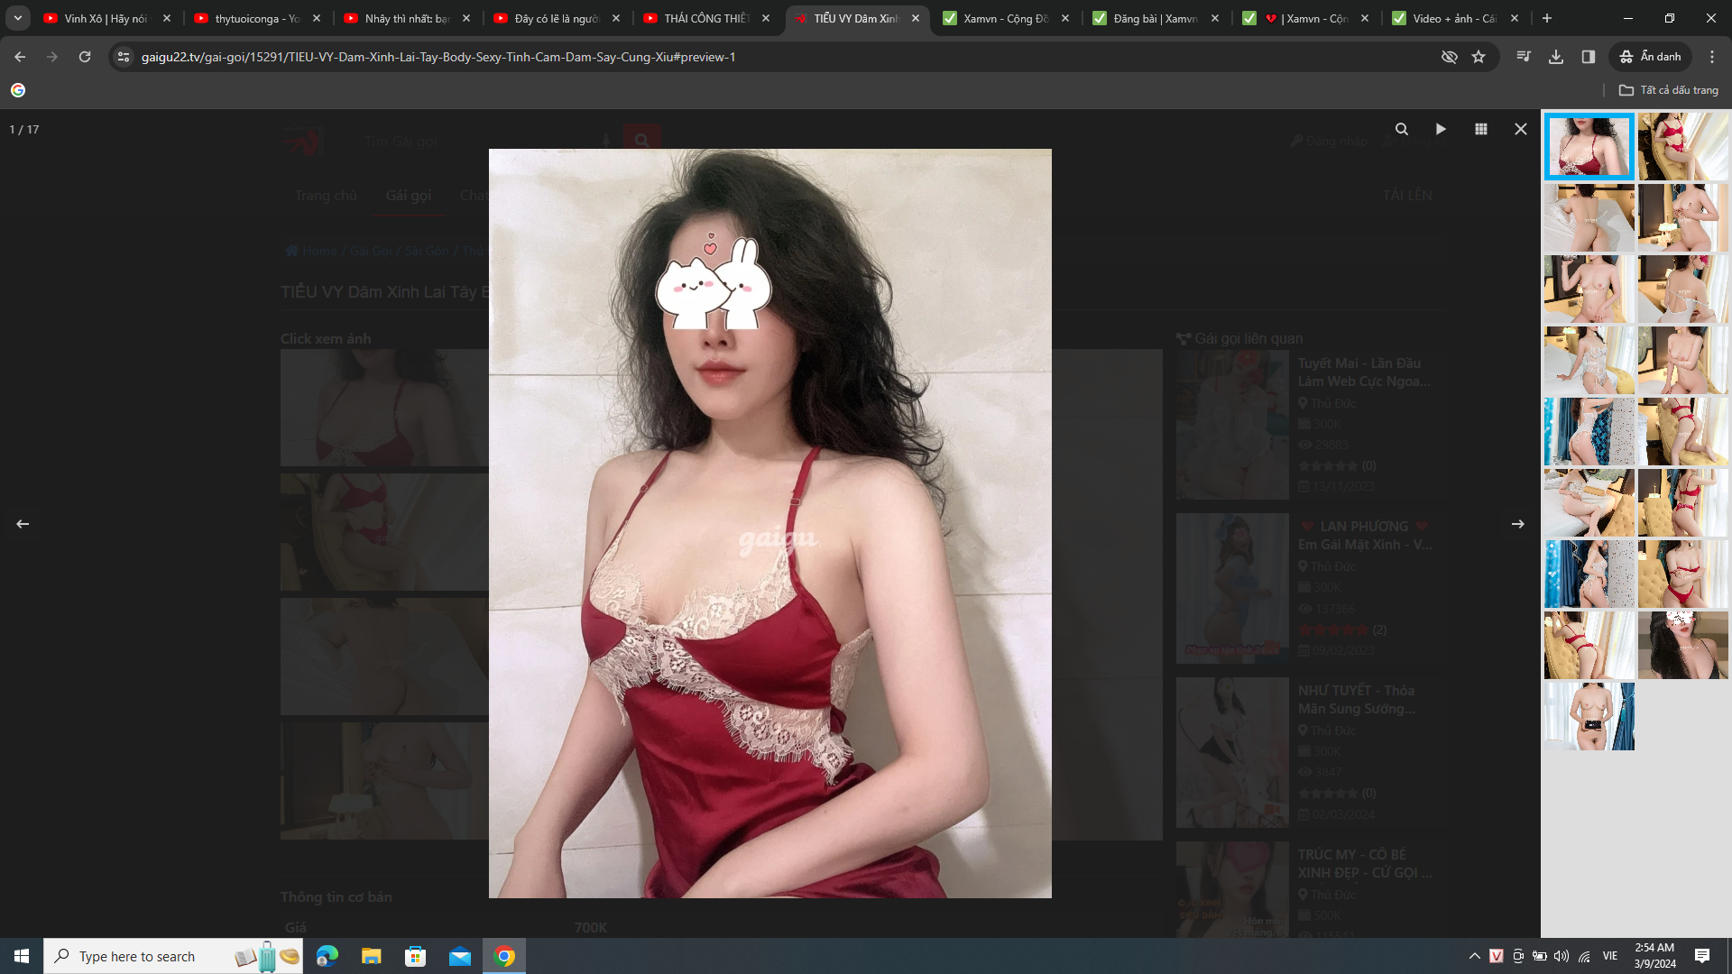Start the slideshow with the play icon
The width and height of the screenshot is (1732, 974).
(1441, 129)
